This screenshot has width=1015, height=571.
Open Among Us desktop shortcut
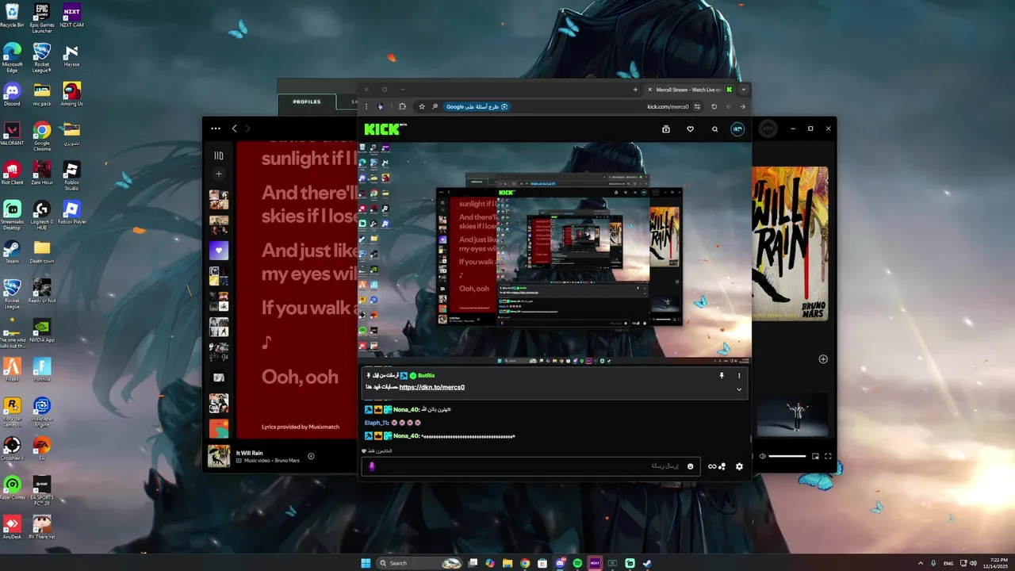71,94
